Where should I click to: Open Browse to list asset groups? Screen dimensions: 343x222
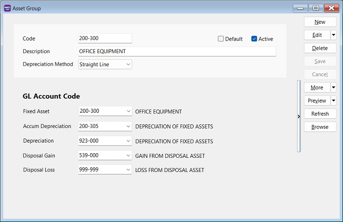tap(320, 127)
